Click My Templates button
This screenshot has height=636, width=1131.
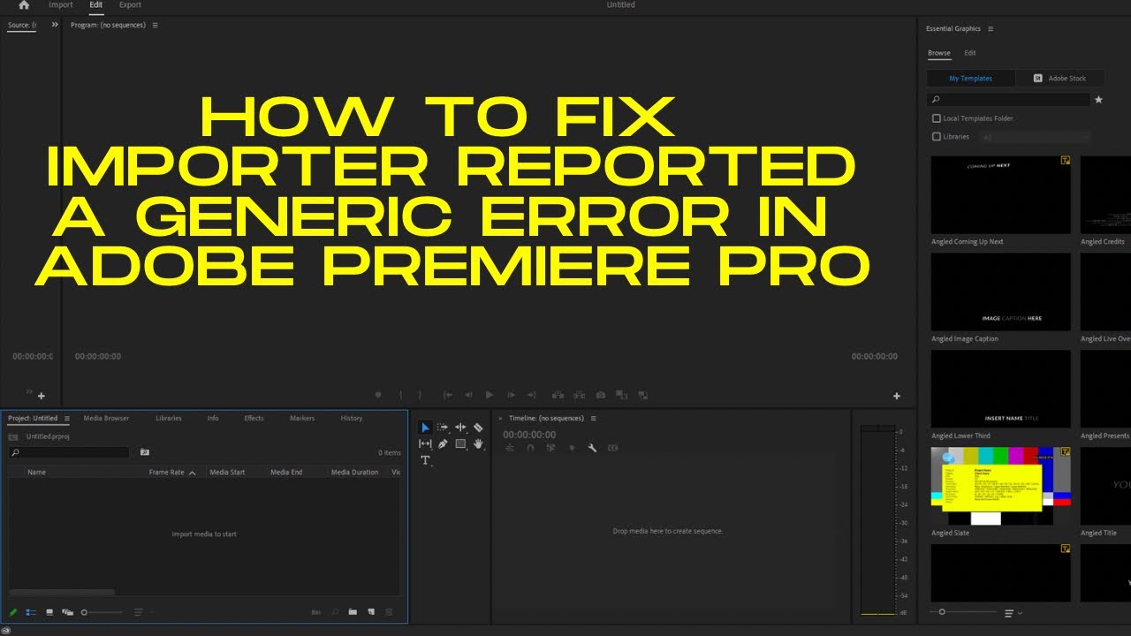tap(970, 78)
